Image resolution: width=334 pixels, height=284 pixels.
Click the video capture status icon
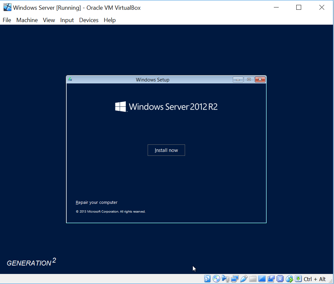271,278
